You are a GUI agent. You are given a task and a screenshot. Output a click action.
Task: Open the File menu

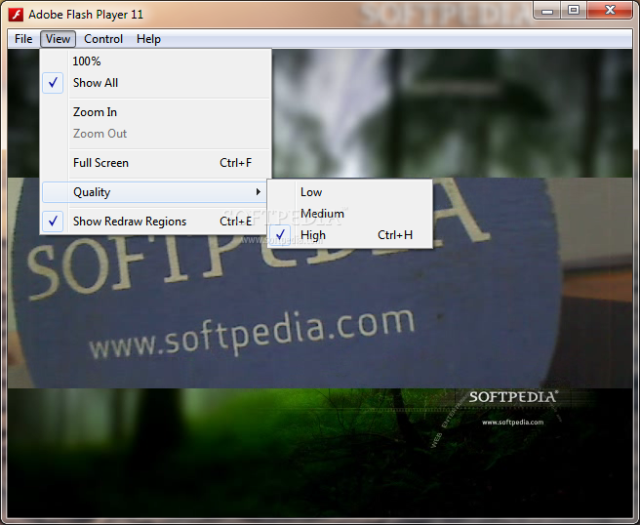23,39
